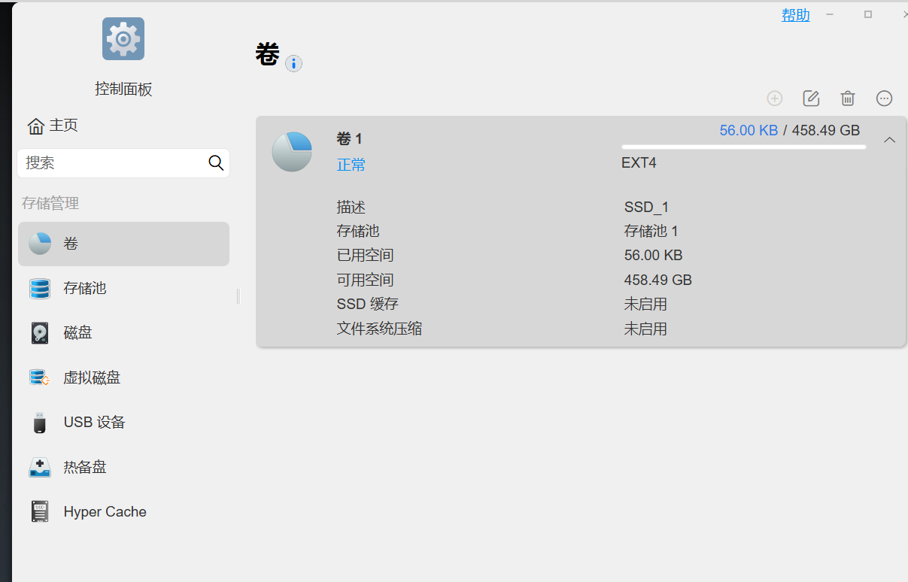The width and height of the screenshot is (908, 582).
Task: Open the 热备盘 section
Action: pos(123,468)
